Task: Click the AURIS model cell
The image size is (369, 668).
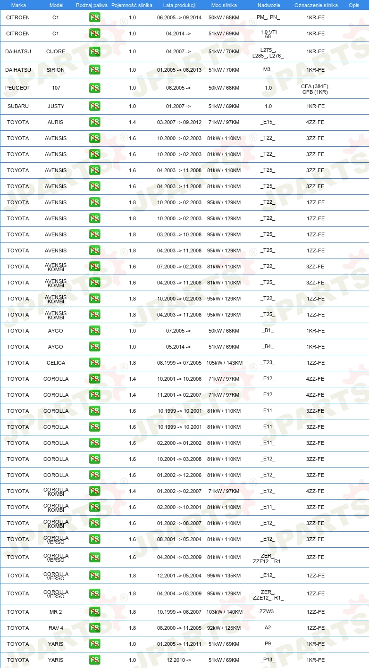Action: coord(56,122)
